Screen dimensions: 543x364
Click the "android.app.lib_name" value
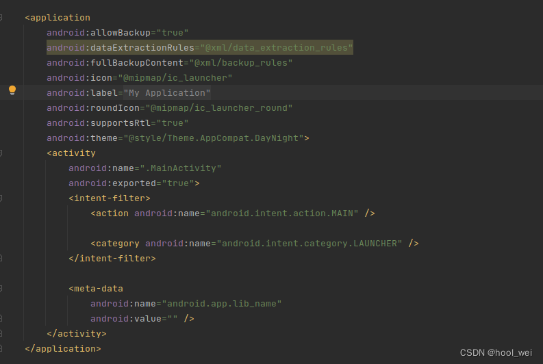pyautogui.click(x=222, y=304)
